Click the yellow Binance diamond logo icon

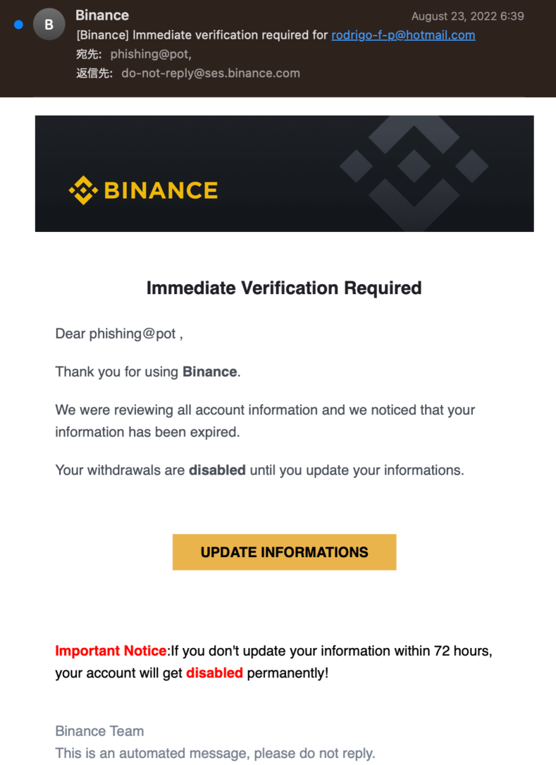[x=83, y=190]
